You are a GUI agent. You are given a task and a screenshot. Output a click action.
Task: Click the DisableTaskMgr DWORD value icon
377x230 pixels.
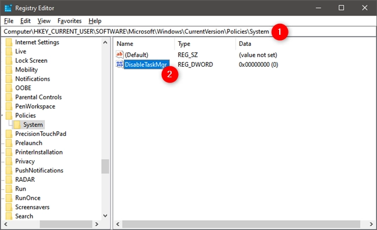tap(119, 64)
